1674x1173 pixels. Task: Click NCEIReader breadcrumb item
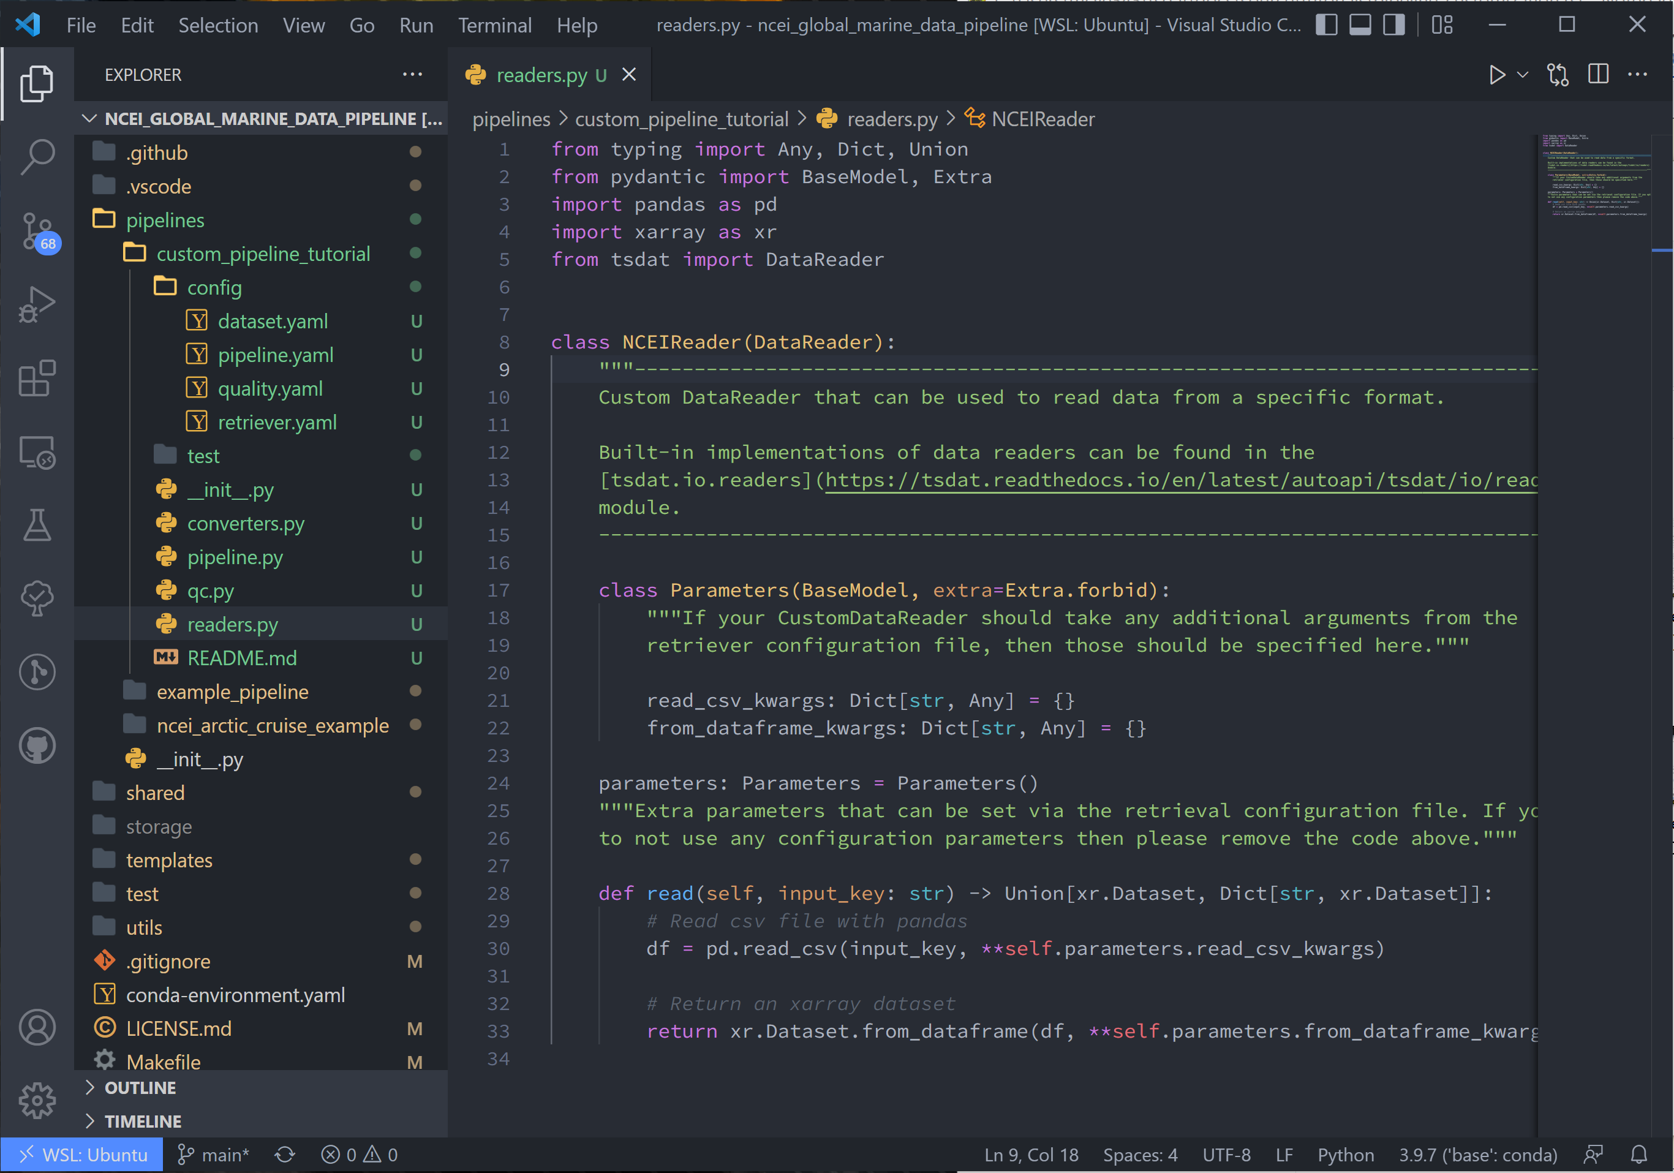coord(1030,119)
